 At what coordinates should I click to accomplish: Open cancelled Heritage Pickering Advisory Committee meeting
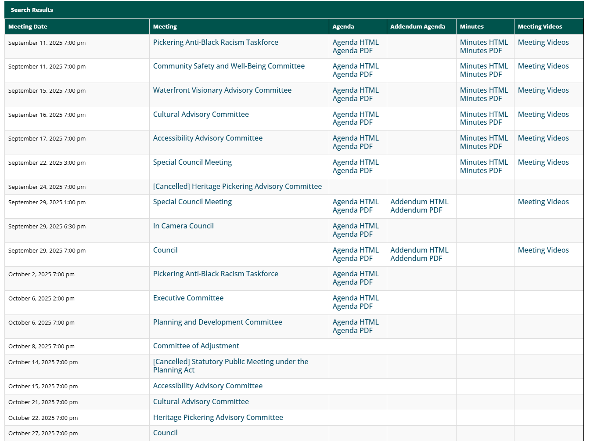coord(237,187)
